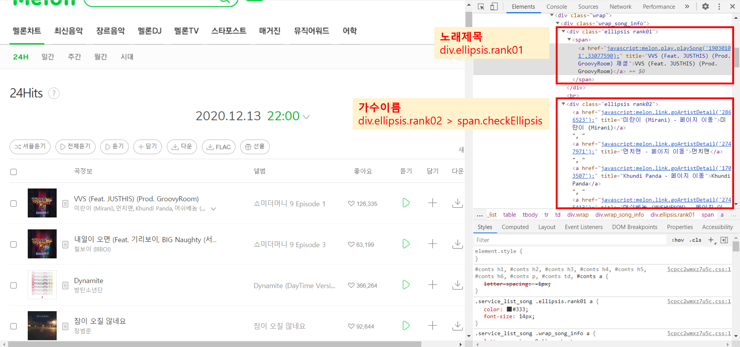Download the 내일이 오면 song

458,244
